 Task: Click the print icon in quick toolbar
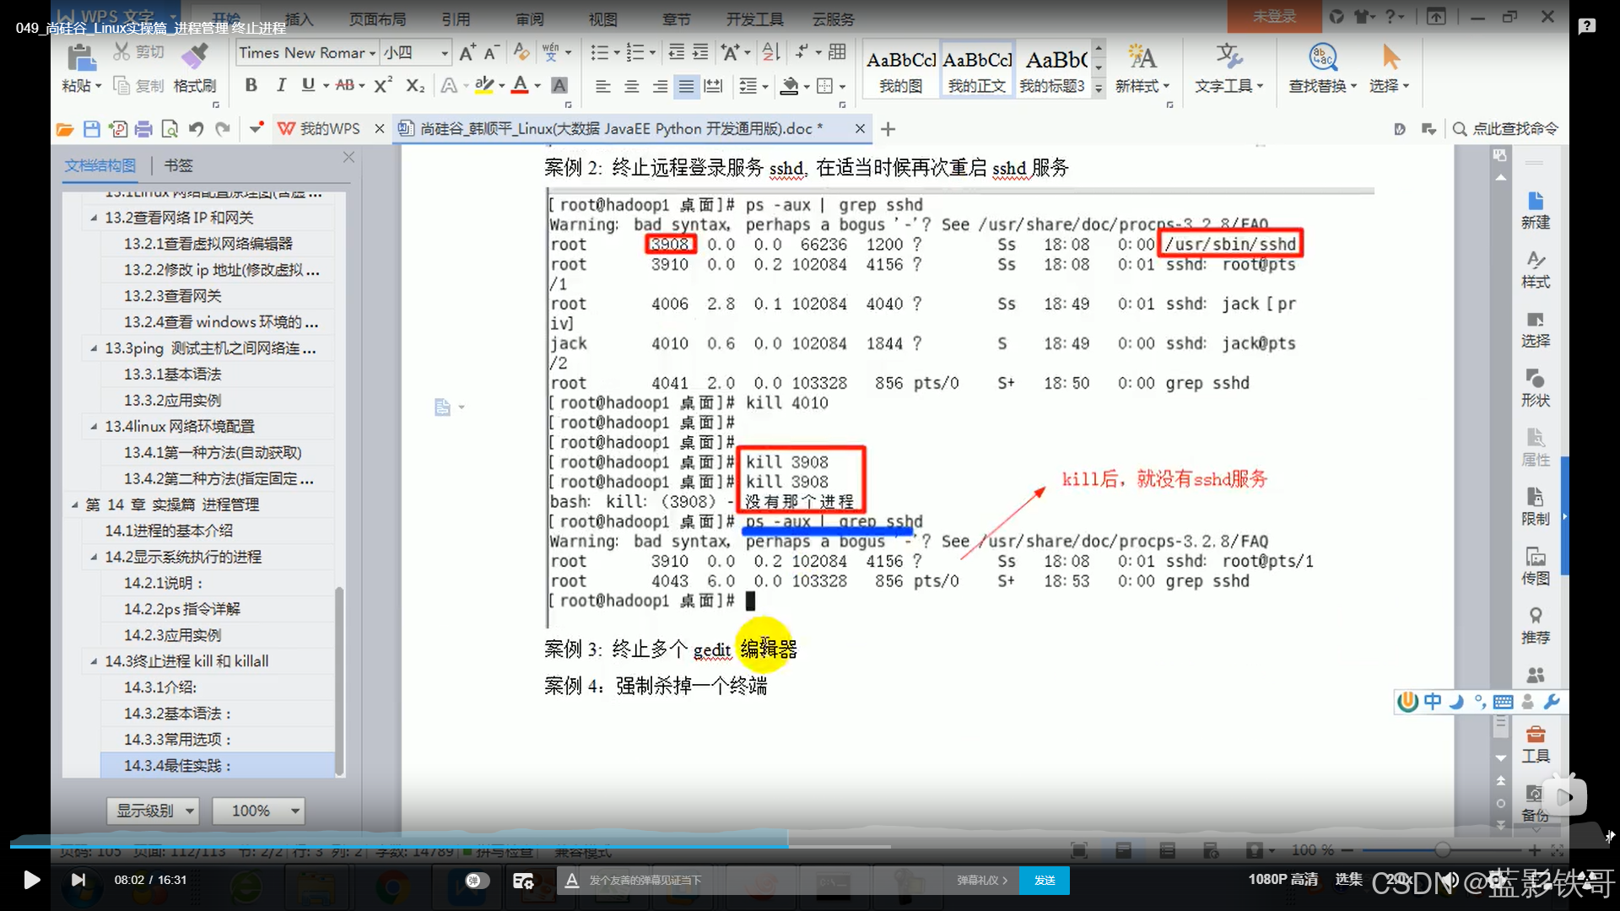pyautogui.click(x=143, y=129)
